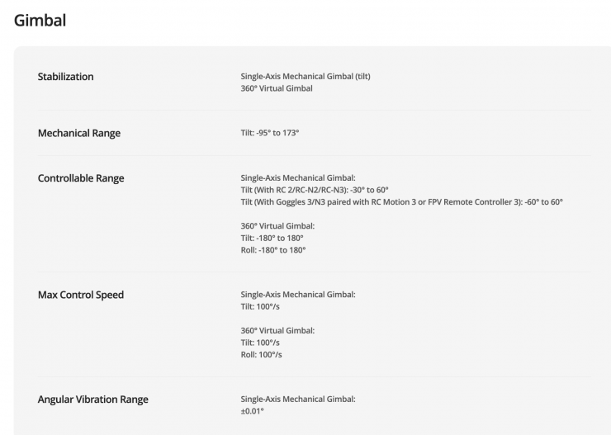The image size is (611, 435).
Task: Select the "Roll: 100°/s" value
Action: click(261, 355)
